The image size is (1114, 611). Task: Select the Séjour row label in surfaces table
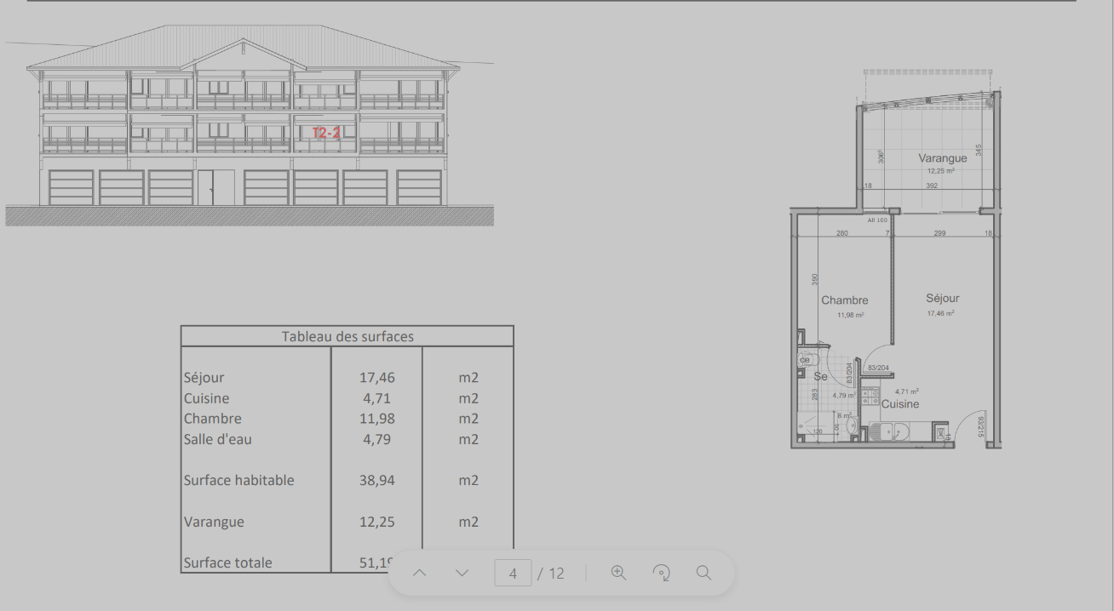click(x=204, y=378)
